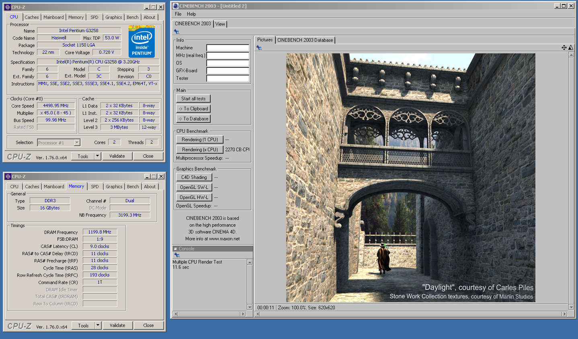Screen dimensions: 578x339
Task: Select the CINEBENCH 2003 tab
Action: point(193,24)
